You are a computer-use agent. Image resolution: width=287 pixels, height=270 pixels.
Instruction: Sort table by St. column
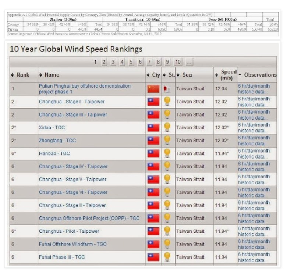tap(169, 75)
